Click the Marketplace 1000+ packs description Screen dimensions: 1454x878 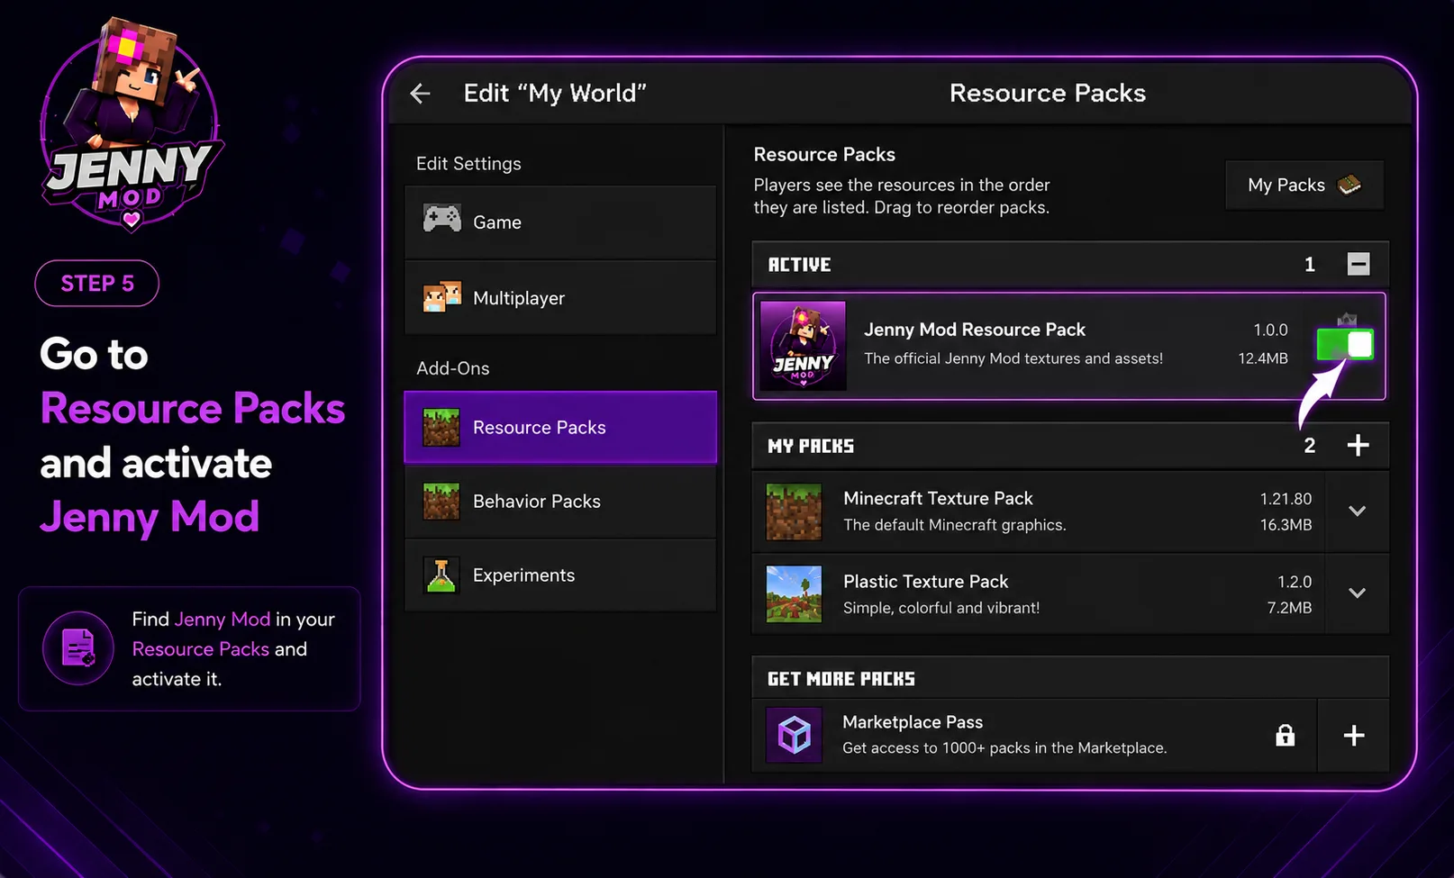tap(1004, 748)
